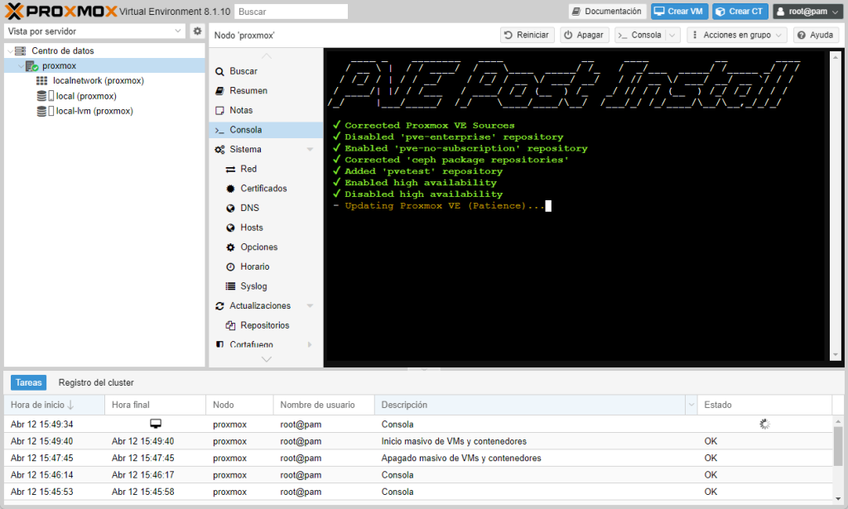848x509 pixels.
Task: Open Buscar in node menu
Action: click(266, 71)
